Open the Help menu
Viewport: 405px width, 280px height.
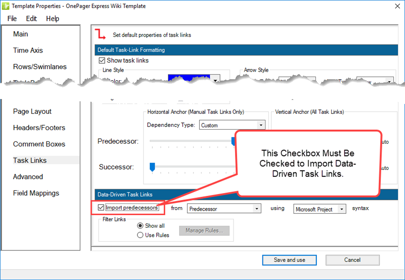53,18
